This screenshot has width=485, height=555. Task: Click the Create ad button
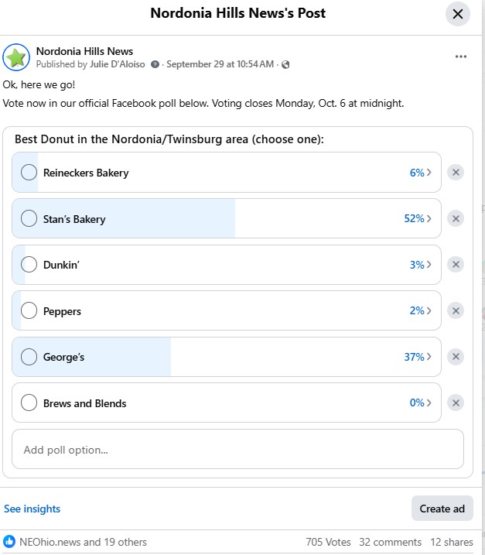tap(442, 509)
